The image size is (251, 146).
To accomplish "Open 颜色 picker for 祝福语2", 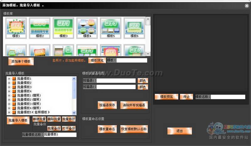I will coord(143,87).
